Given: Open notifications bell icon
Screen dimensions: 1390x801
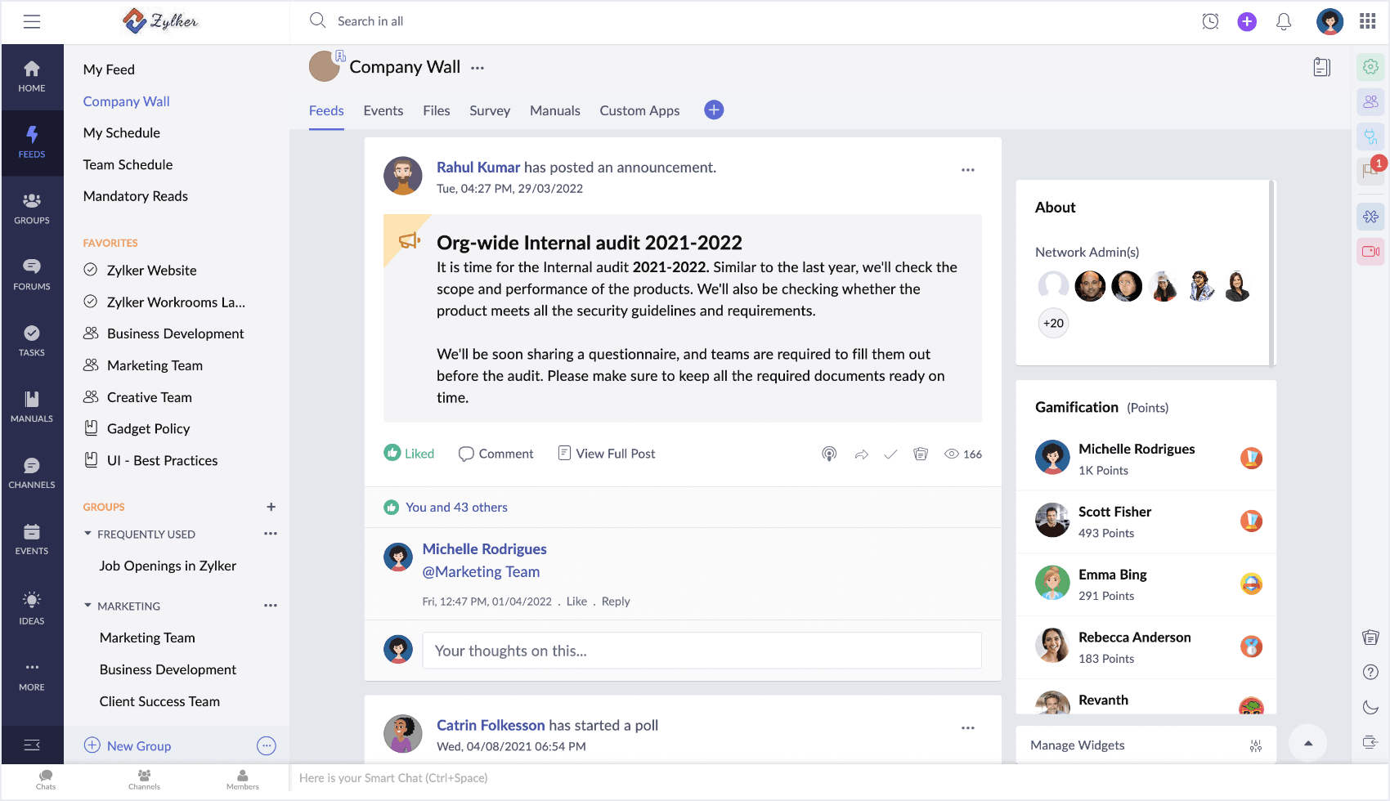Looking at the screenshot, I should pyautogui.click(x=1284, y=22).
